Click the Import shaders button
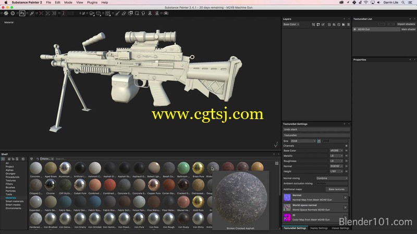417x234 pixels. tap(406, 24)
